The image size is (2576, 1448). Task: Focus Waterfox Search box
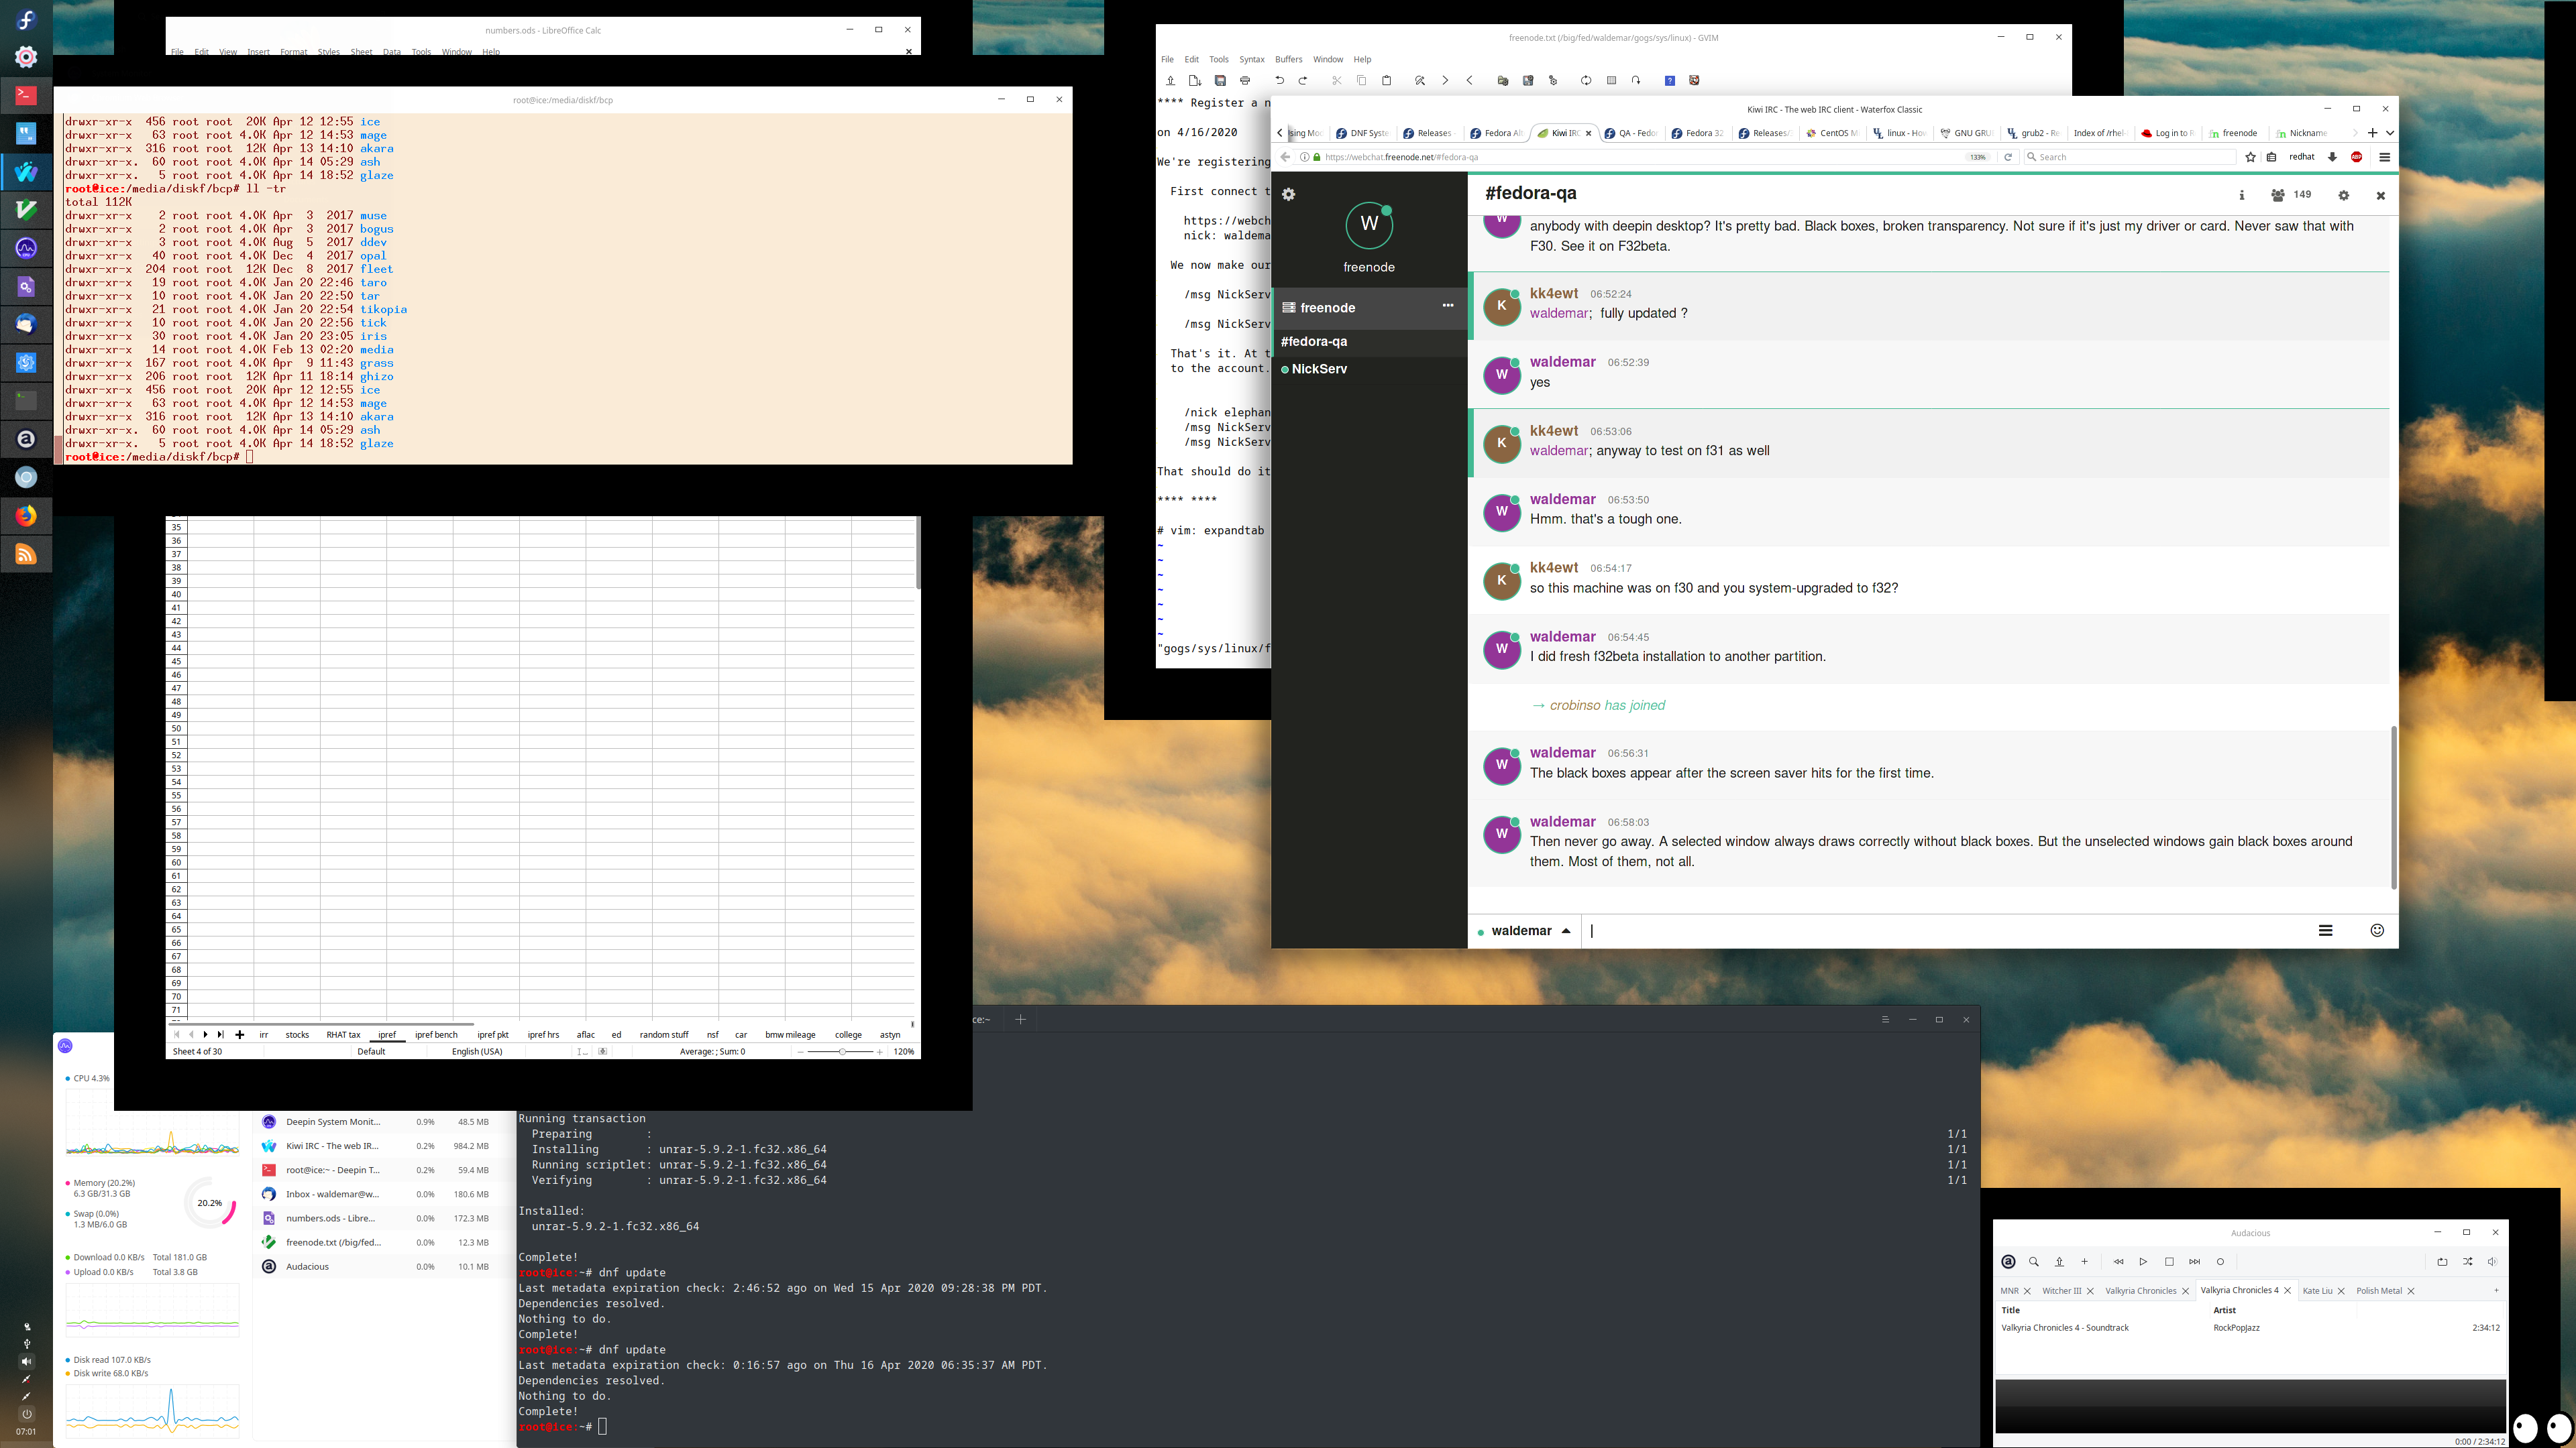pyautogui.click(x=2130, y=157)
